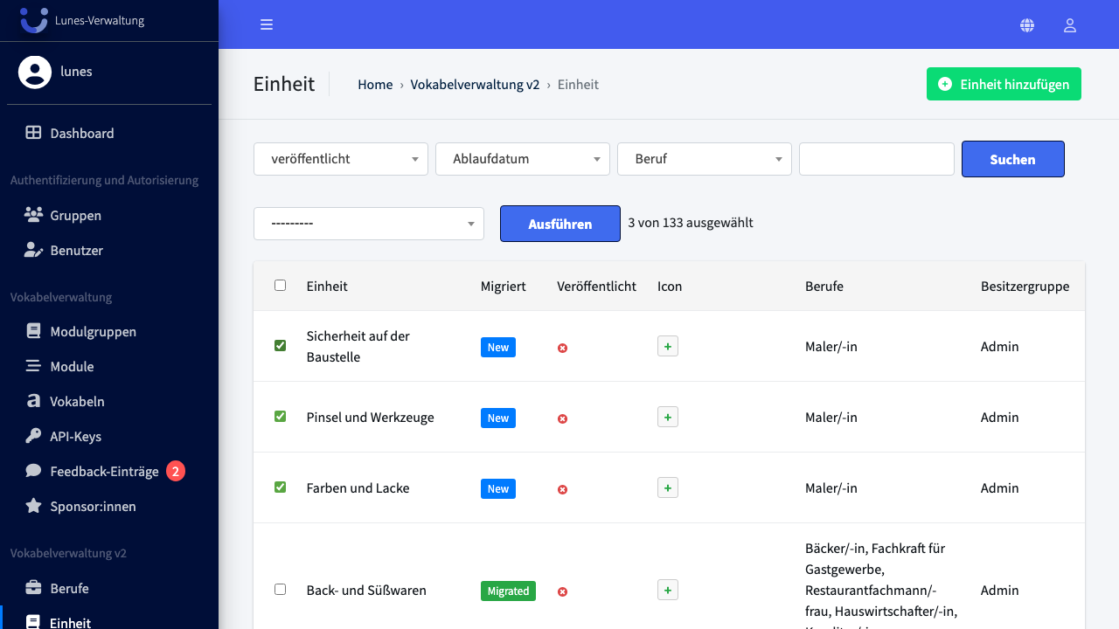Click the lunes username in sidebar

pyautogui.click(x=76, y=72)
